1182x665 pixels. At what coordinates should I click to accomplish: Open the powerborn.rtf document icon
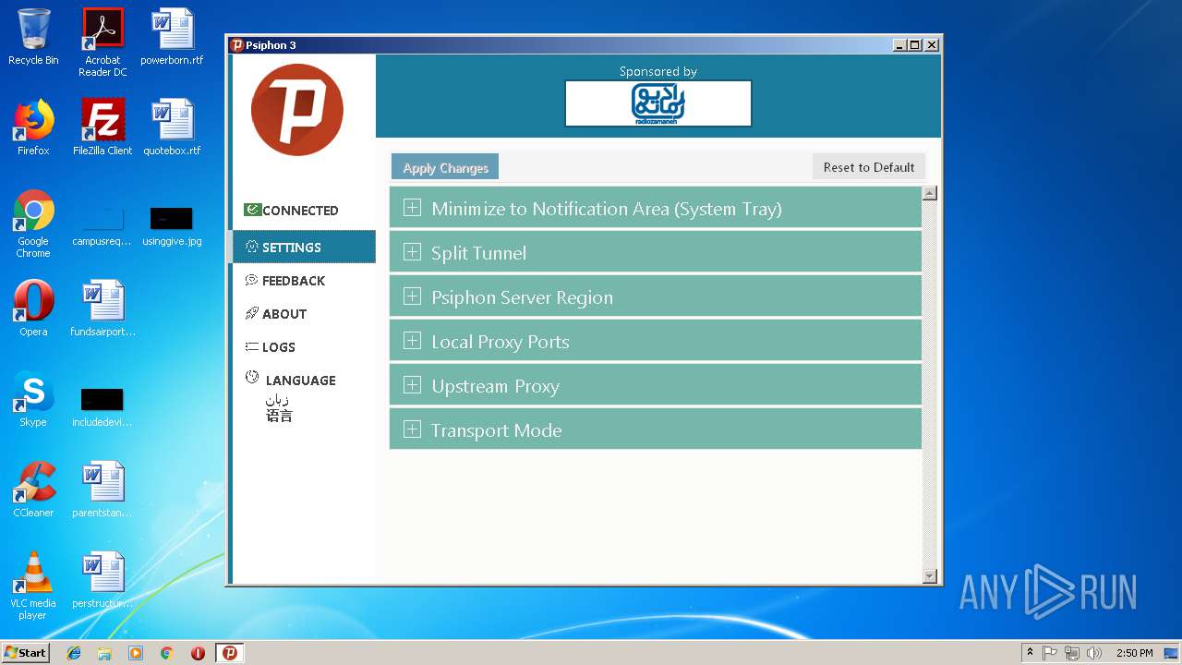point(172,37)
